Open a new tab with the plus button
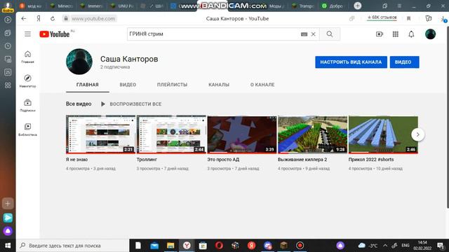Screen dimensions: 449x252 point(357,6)
